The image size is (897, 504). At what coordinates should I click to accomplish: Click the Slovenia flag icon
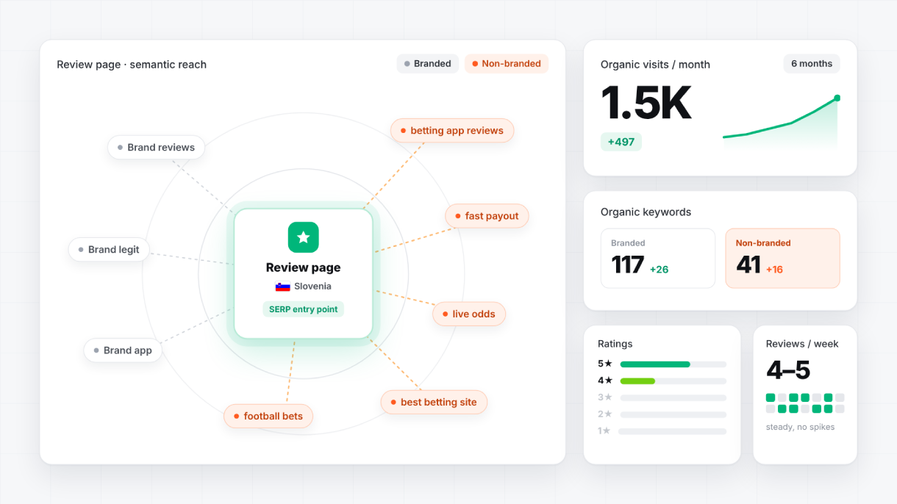(283, 287)
